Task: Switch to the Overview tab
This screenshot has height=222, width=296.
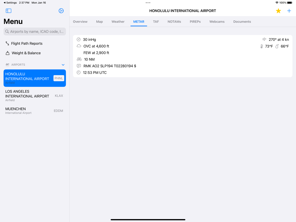Action: 80,22
